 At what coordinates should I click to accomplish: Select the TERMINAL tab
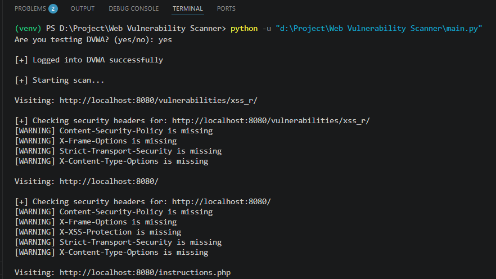click(x=188, y=8)
